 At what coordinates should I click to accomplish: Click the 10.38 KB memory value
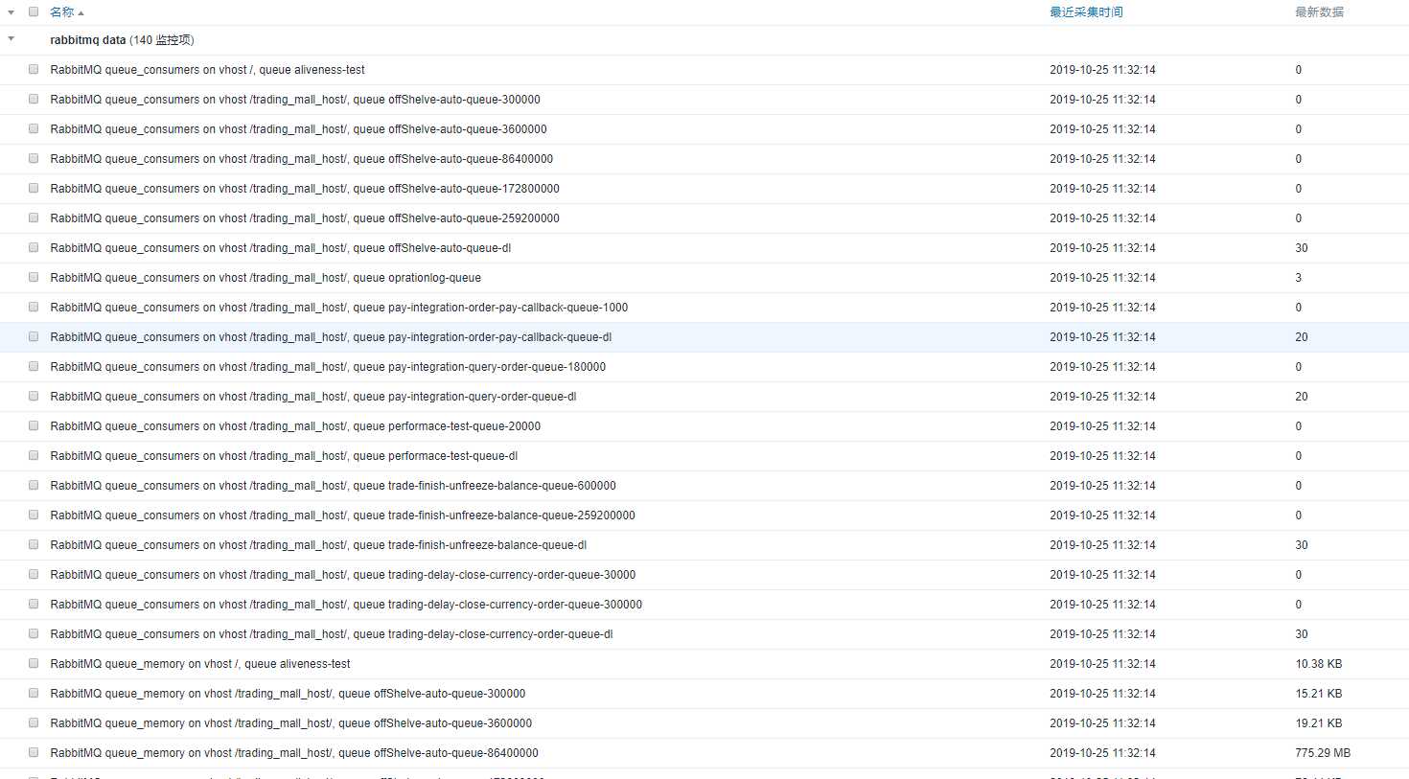1319,664
